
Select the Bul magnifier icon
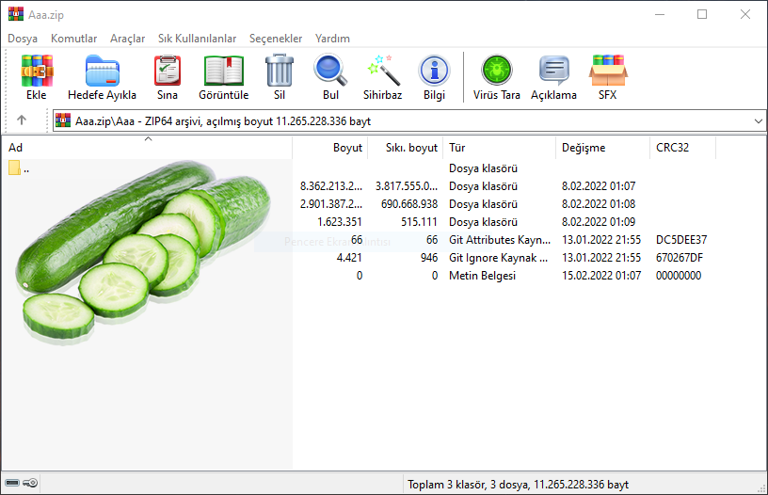[330, 72]
